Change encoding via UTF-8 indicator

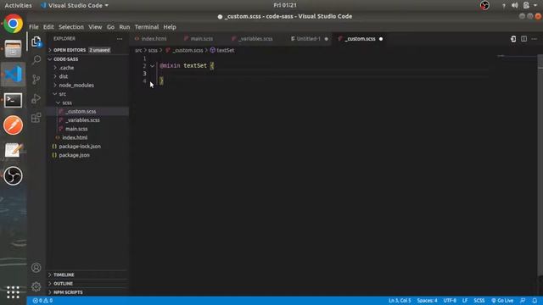(x=450, y=301)
